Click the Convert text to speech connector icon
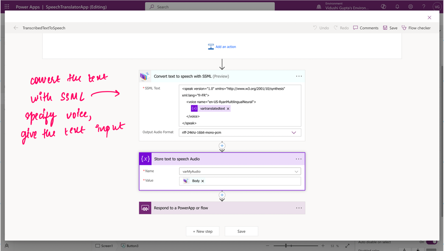Screen dimensions: 444x251 (x=145, y=76)
